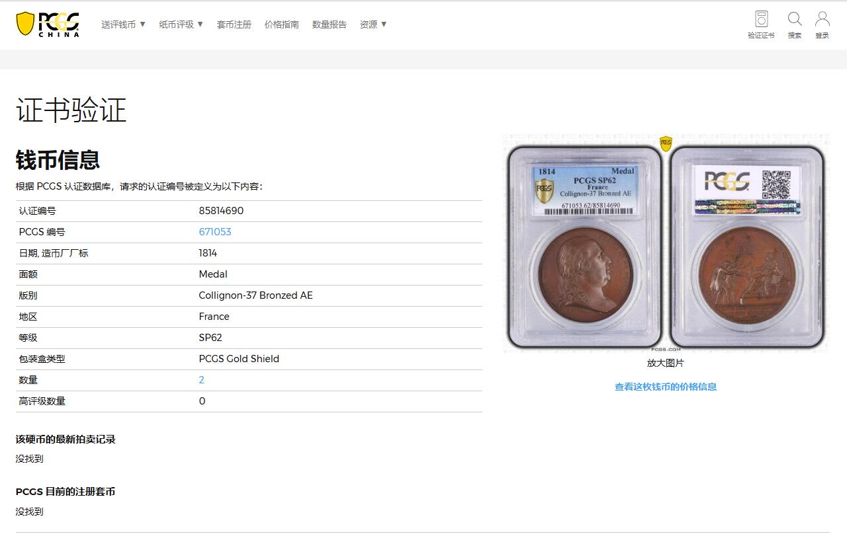Click the 认证编号 row label
The width and height of the screenshot is (847, 538).
pyautogui.click(x=37, y=211)
